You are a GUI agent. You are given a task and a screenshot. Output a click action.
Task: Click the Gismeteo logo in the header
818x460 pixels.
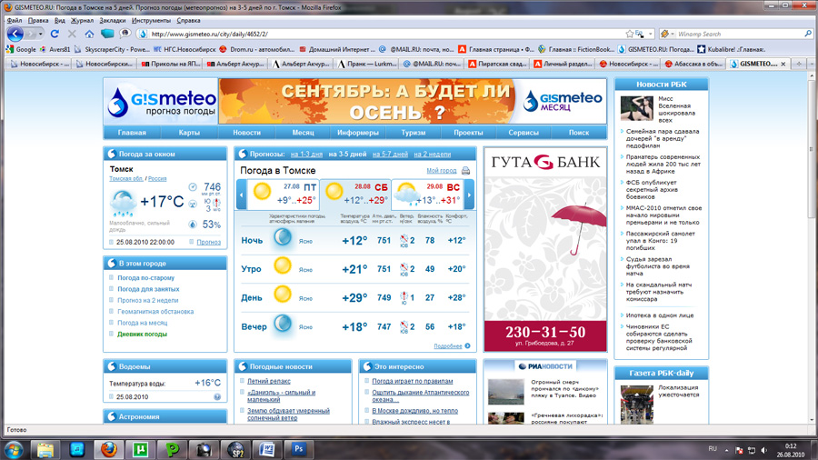point(161,102)
